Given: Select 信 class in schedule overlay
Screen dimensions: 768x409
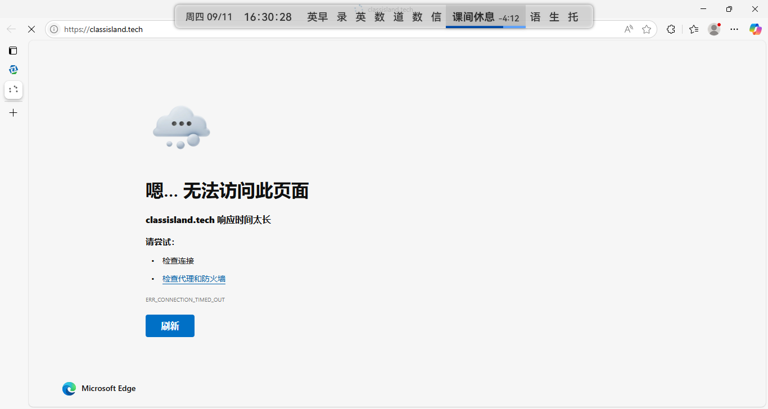Looking at the screenshot, I should pyautogui.click(x=436, y=17).
